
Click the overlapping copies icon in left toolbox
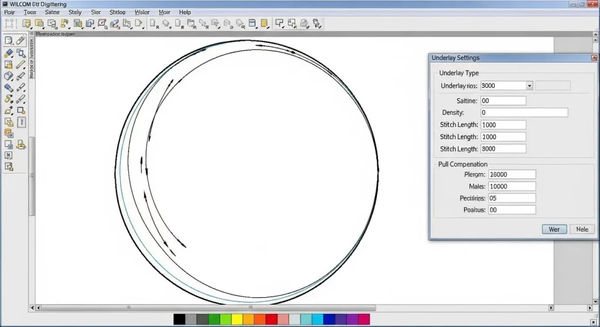click(x=9, y=122)
